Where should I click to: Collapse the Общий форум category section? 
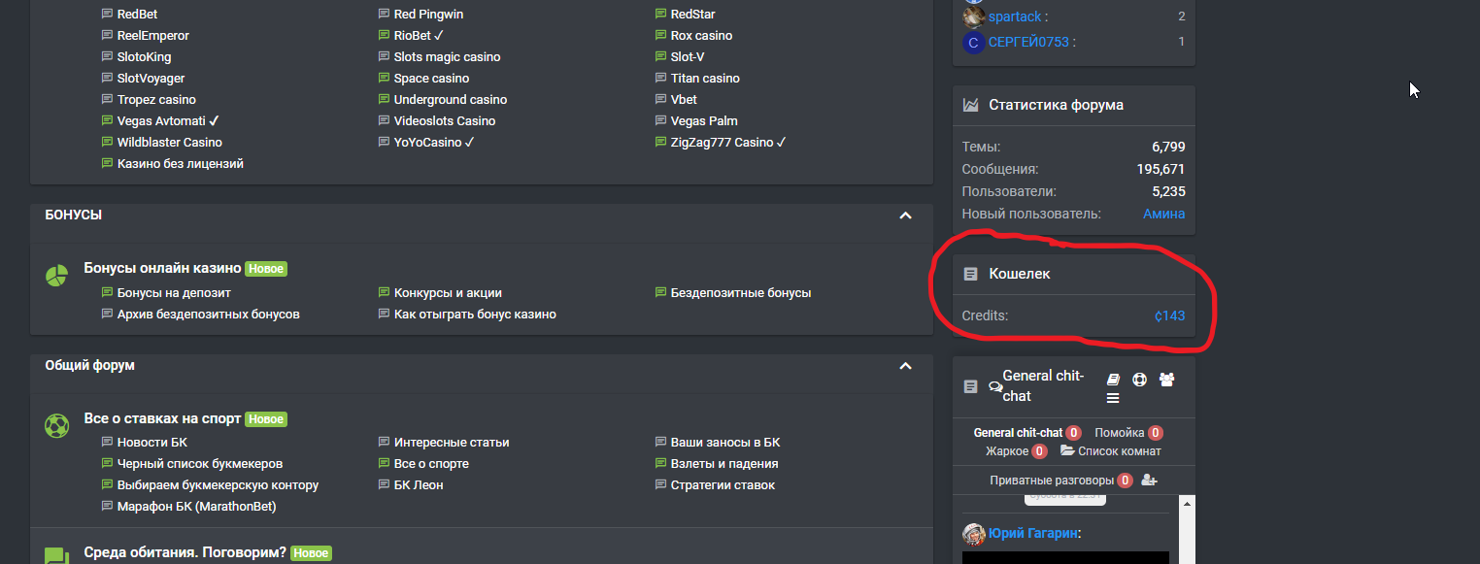tap(905, 366)
